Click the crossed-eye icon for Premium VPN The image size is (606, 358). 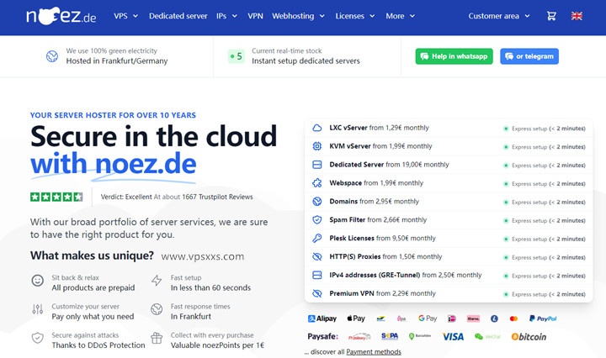point(317,293)
